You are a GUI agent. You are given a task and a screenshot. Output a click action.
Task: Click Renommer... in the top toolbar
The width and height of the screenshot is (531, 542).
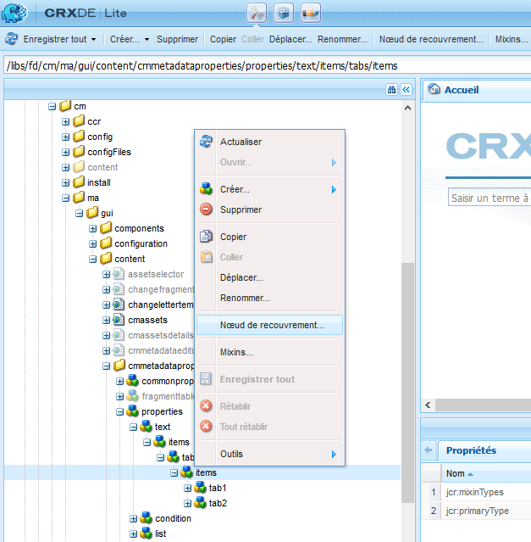[x=342, y=39]
